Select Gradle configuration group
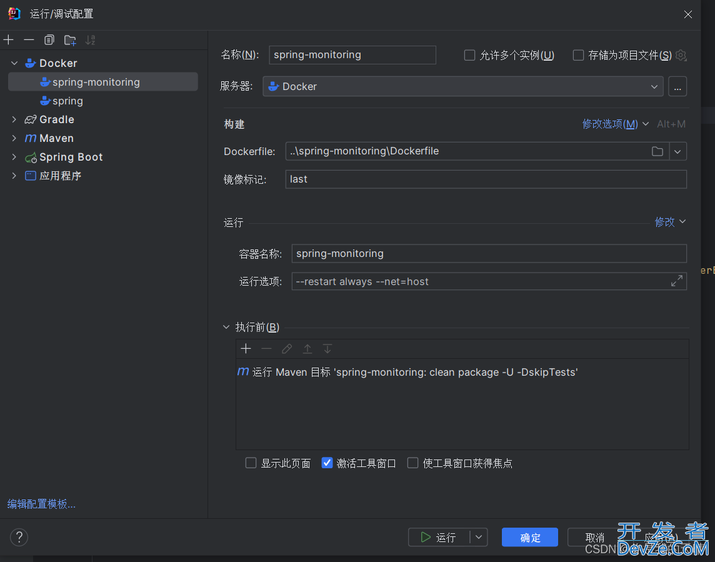Viewport: 715px width, 562px height. (x=56, y=119)
